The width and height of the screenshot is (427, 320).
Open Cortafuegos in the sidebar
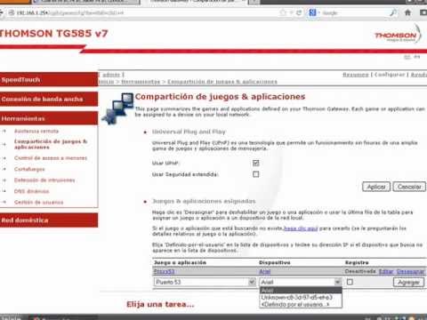29,169
